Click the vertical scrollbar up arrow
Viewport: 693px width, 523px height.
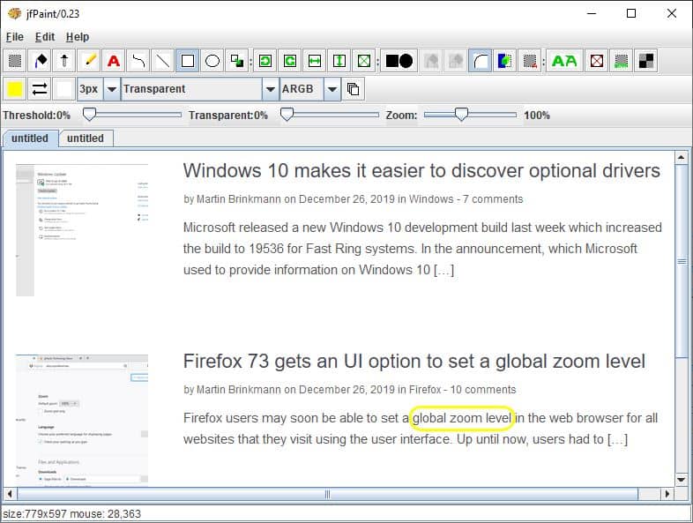681,157
